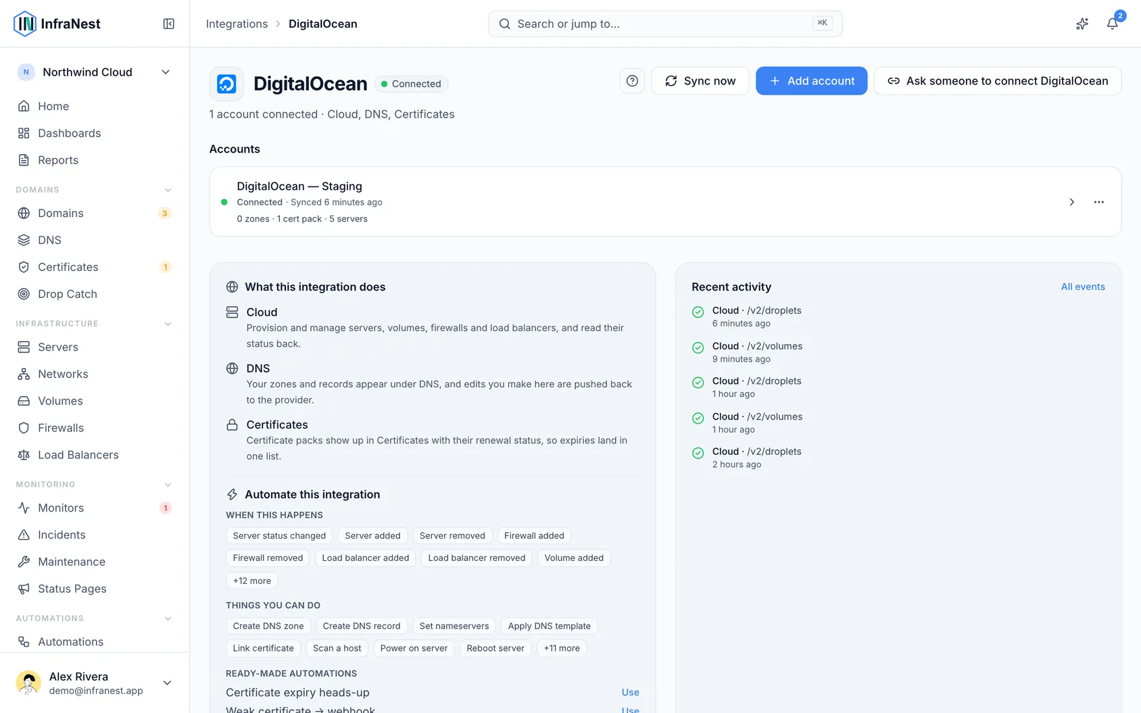Open the help question mark icon
1141x713 pixels.
pos(632,81)
